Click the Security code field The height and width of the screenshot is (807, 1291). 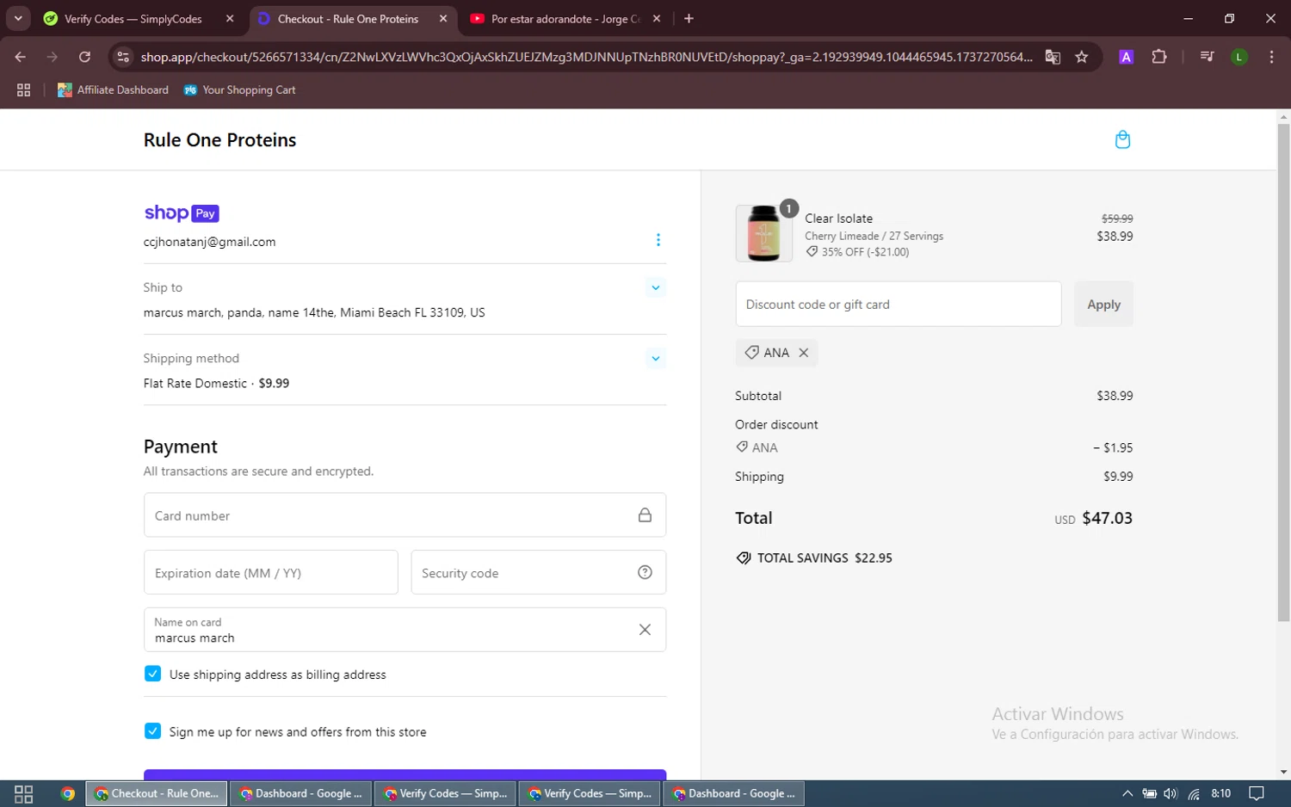538,573
